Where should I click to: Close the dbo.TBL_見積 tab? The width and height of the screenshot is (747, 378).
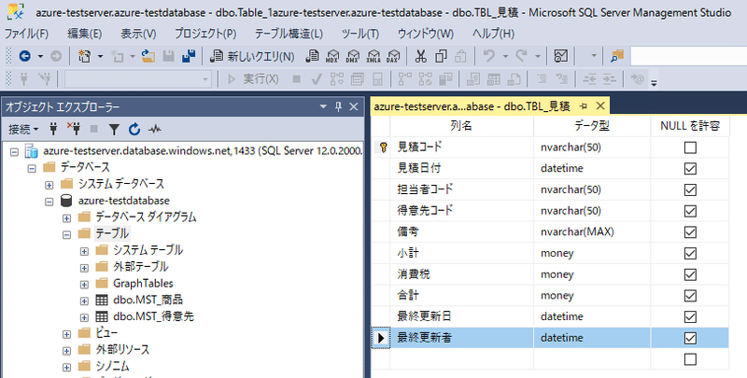click(600, 105)
